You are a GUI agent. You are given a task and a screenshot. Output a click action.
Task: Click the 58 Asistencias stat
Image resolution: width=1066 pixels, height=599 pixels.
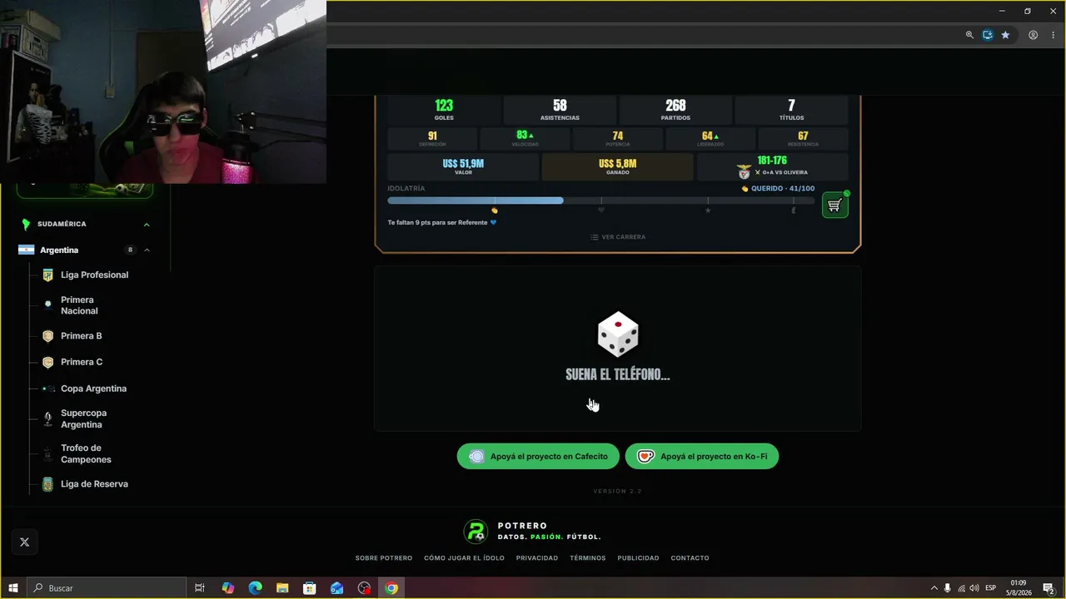point(560,110)
